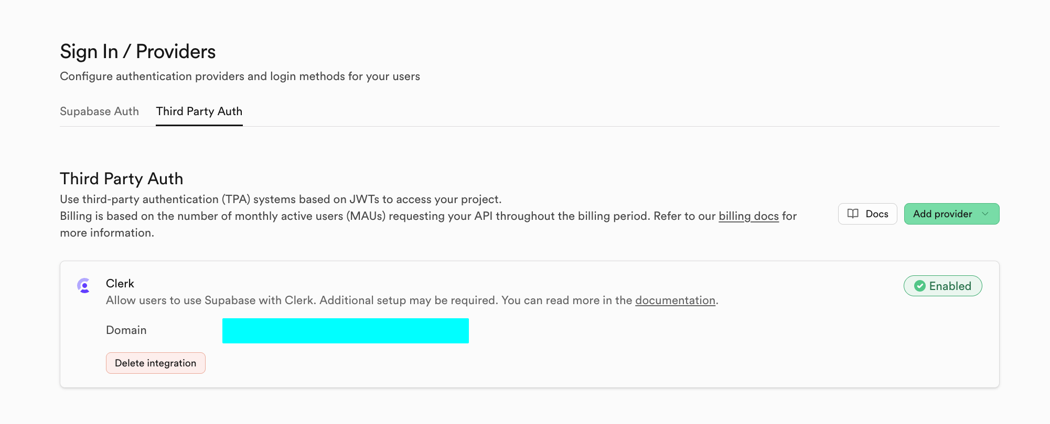Click the highlighted Domain value field
The image size is (1050, 424).
tap(345, 331)
